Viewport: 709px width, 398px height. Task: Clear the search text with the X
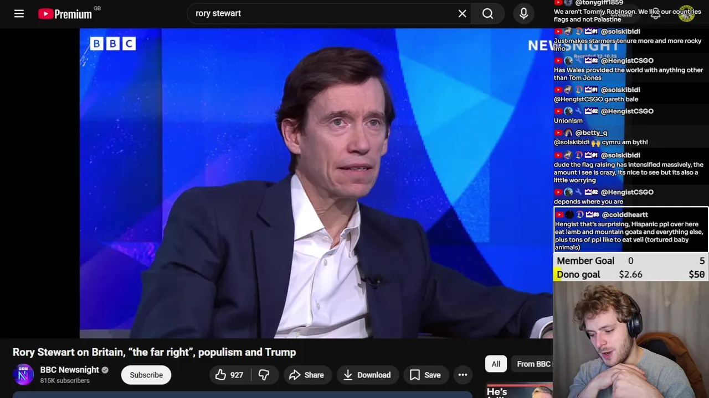pos(462,13)
